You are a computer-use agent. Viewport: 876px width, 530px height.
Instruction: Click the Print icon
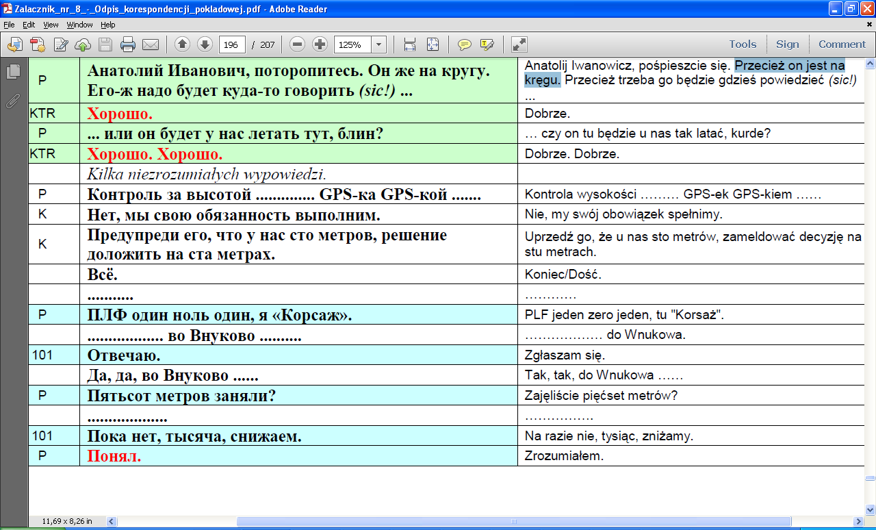[x=128, y=45]
